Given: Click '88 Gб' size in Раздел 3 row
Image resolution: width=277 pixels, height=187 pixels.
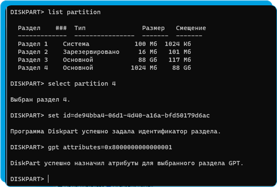Looking at the screenshot, I should coord(148,60).
